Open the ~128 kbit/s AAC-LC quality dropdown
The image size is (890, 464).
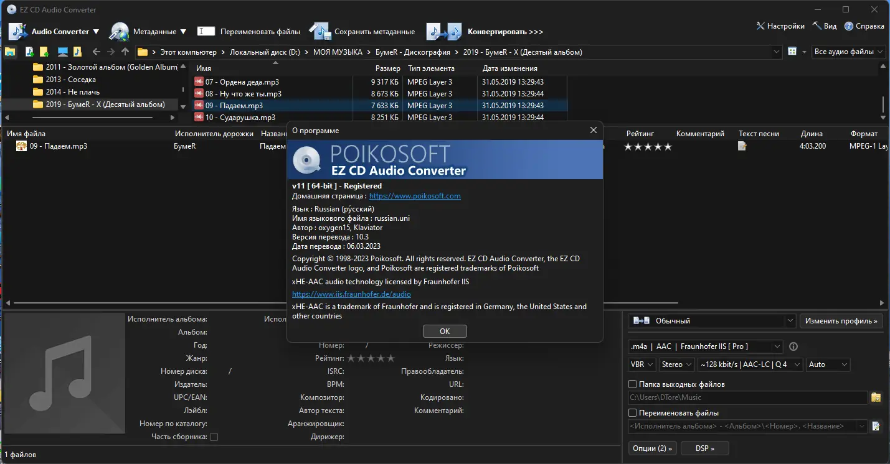point(750,364)
